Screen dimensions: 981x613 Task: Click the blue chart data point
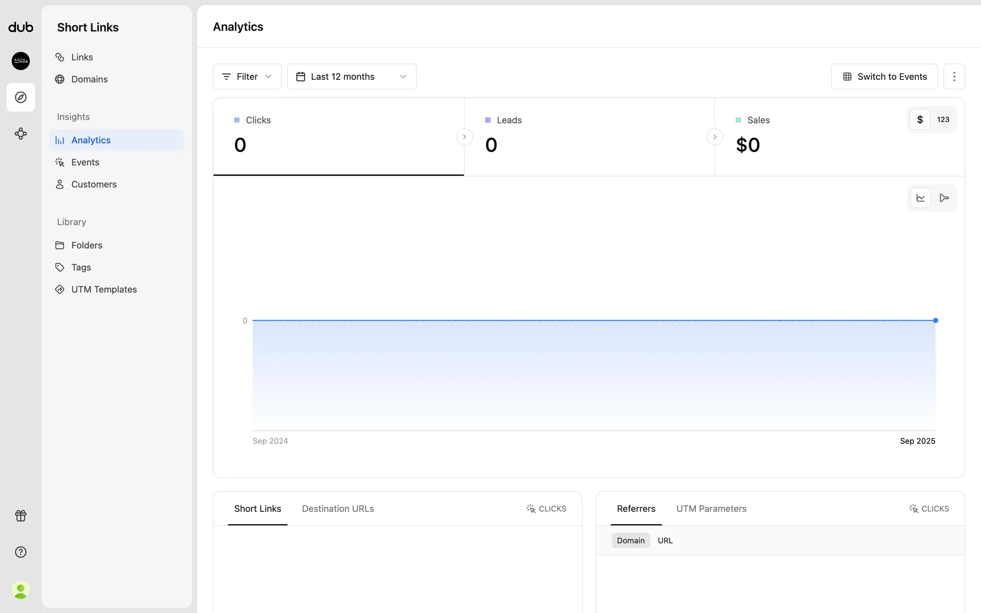click(x=936, y=320)
